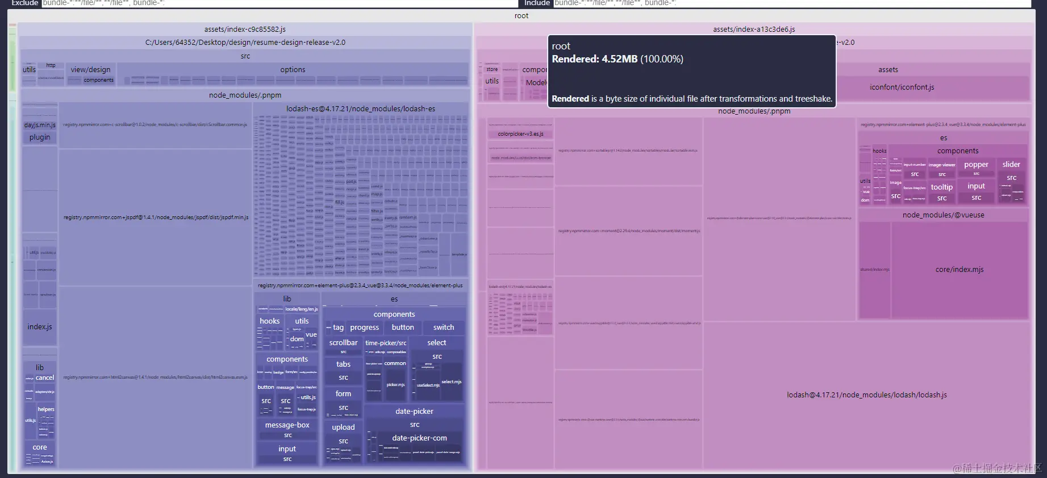Select the moment.js block
Viewport: 1047px width, 478px height.
pyautogui.click(x=629, y=232)
